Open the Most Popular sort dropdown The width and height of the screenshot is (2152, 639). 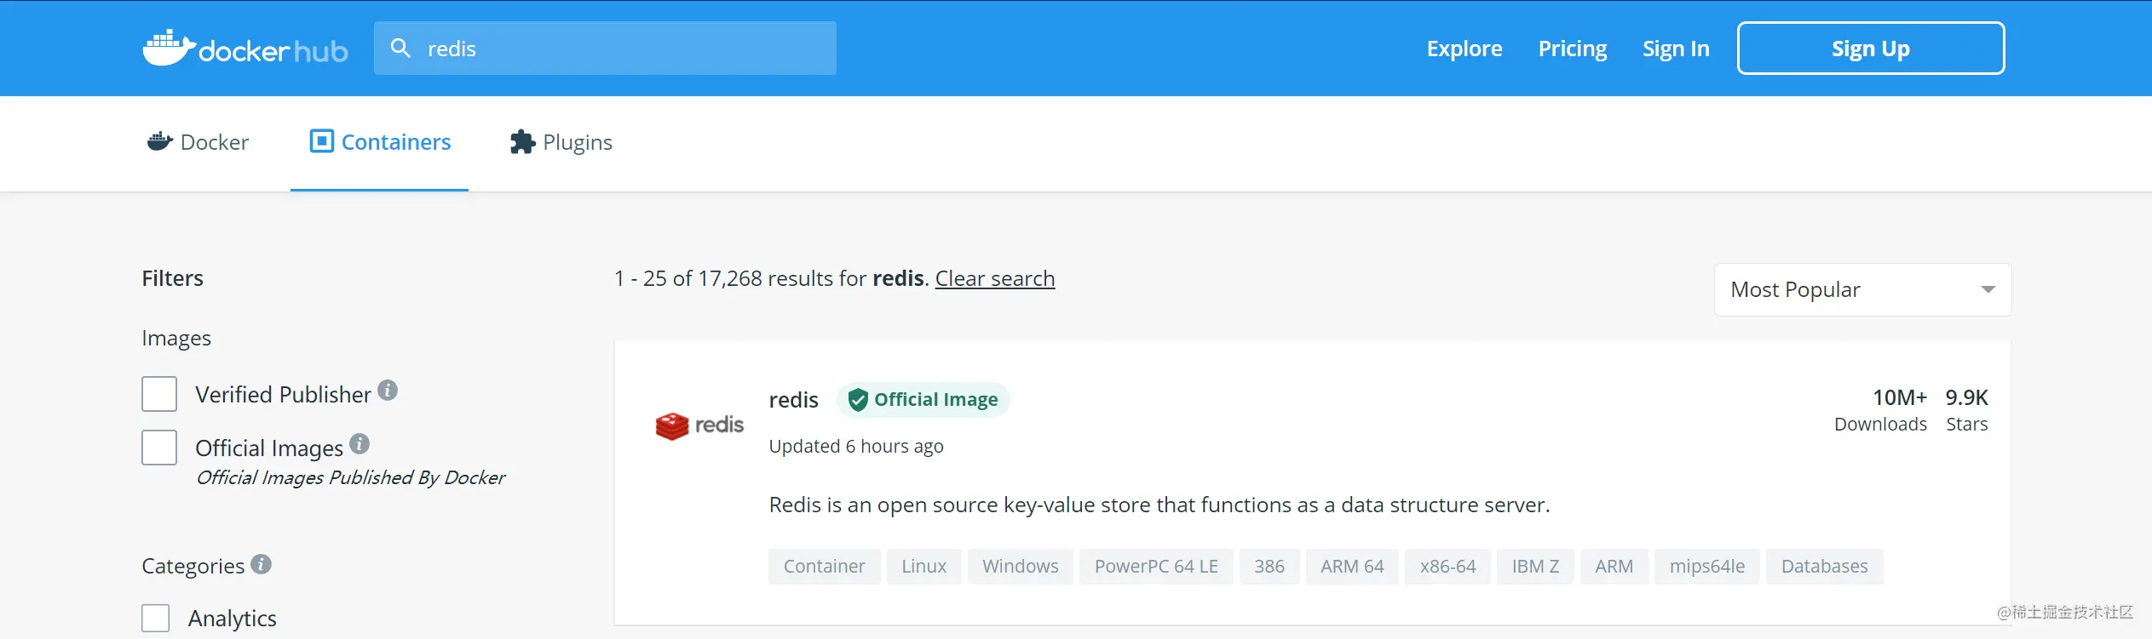(1862, 290)
